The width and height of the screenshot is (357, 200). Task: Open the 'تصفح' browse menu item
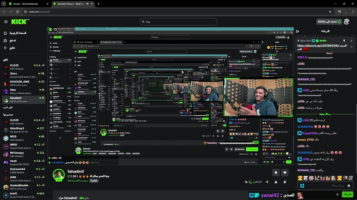click(13, 41)
